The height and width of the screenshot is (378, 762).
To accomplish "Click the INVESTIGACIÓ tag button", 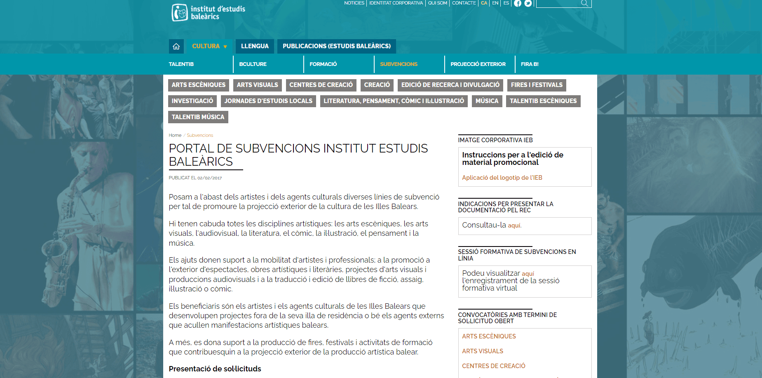I will pyautogui.click(x=192, y=101).
